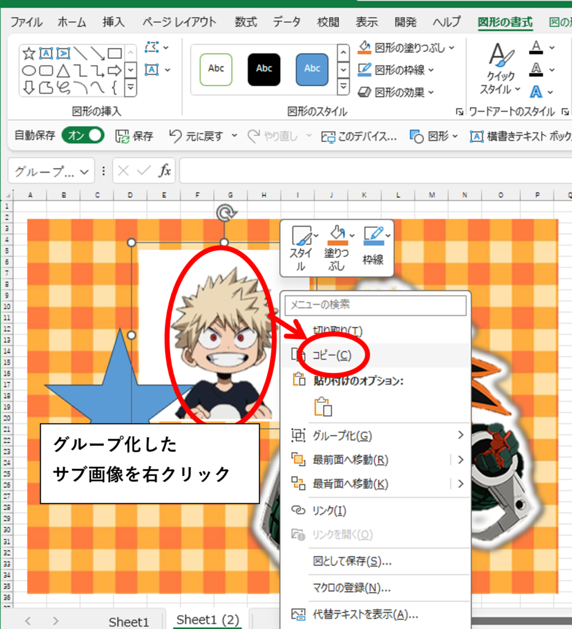572x629 pixels.
Task: Click 元に戻す undo button
Action: coord(196,136)
